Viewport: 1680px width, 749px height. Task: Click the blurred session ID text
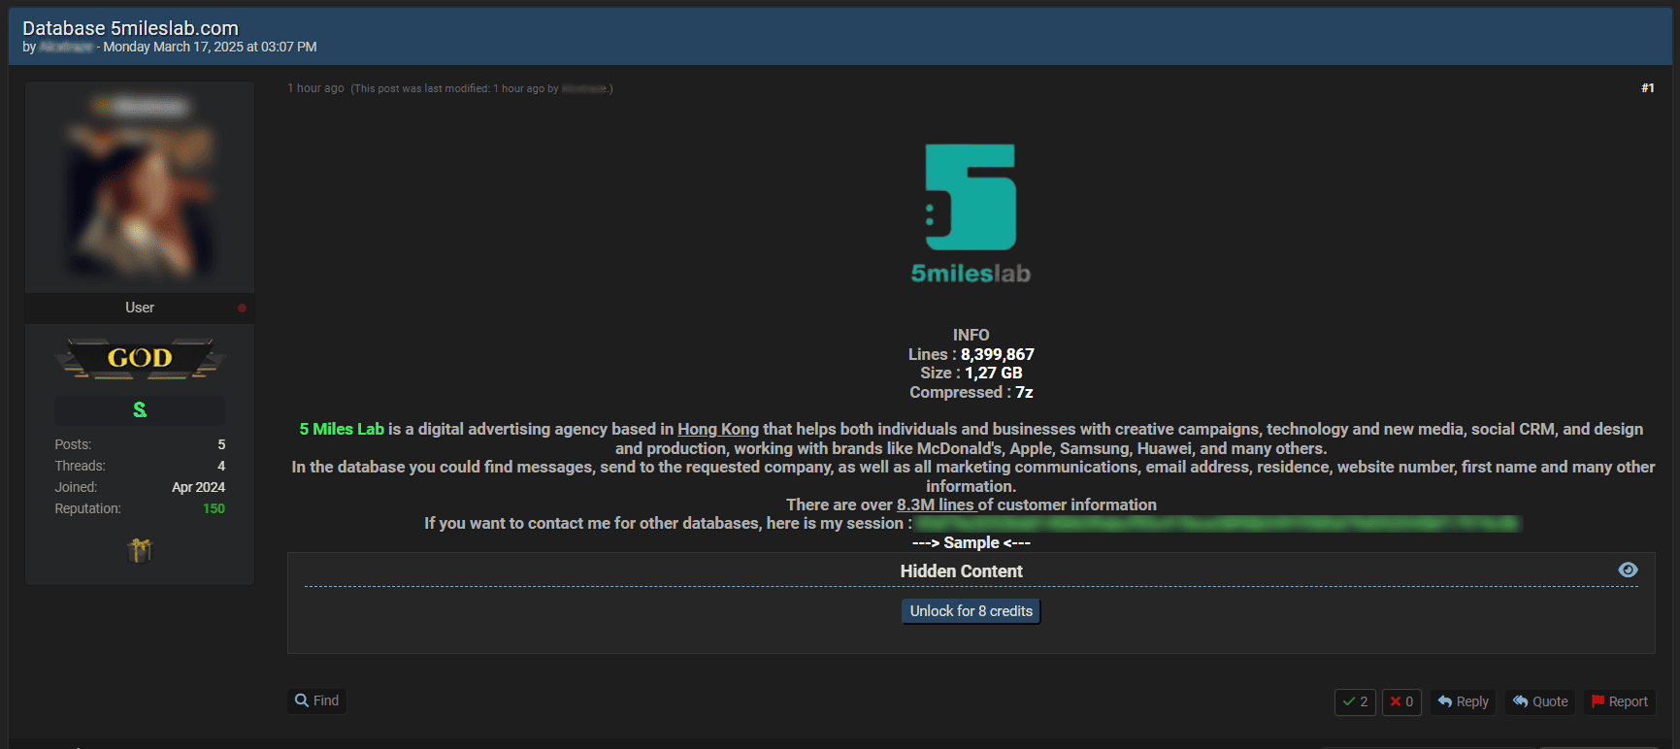coord(1218,524)
